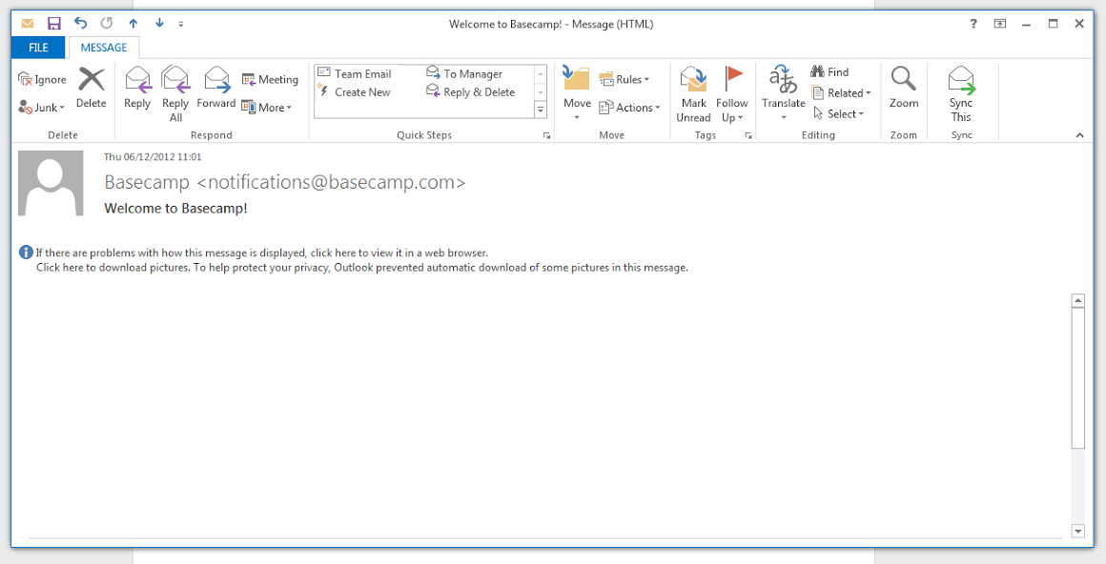
Task: Open the Zoom magnifier tool
Action: [x=904, y=88]
